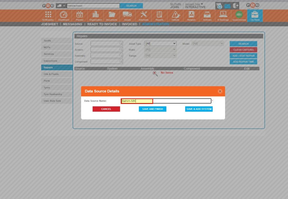
Task: Open the Range dropdown
Action: tap(160, 55)
